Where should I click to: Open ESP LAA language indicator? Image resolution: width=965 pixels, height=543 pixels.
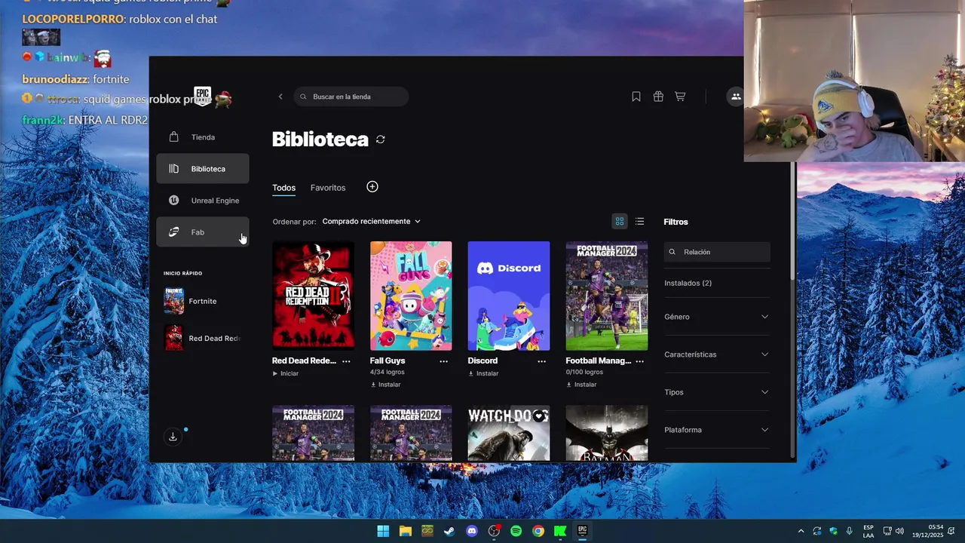[868, 531]
